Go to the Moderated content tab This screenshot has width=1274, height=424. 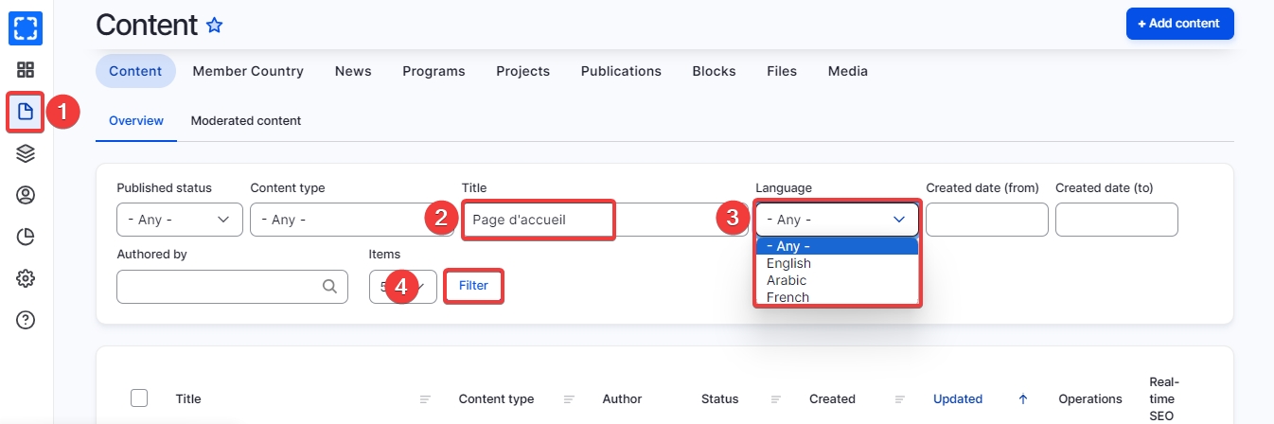click(x=246, y=121)
